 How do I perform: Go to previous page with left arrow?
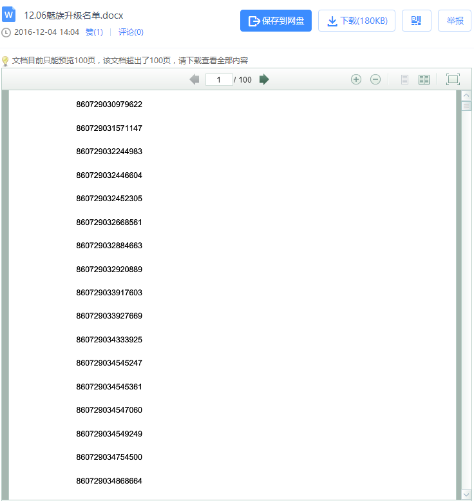[x=194, y=79]
